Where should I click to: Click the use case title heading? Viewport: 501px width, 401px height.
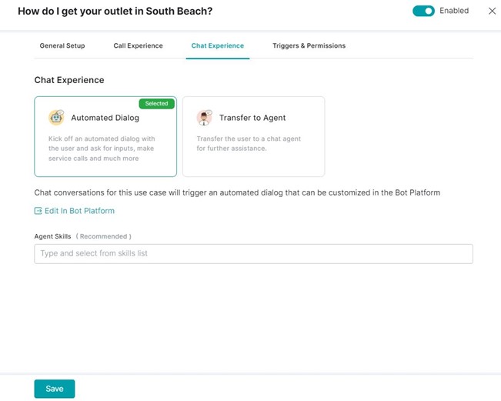coord(115,12)
